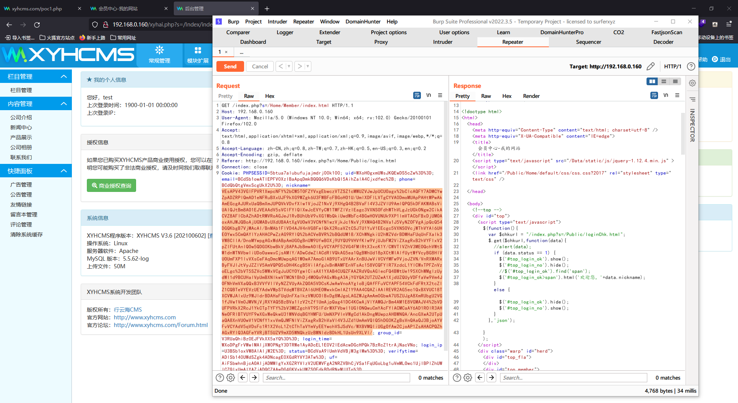
Task: Click the XYHCMS logo
Action: tap(68, 55)
